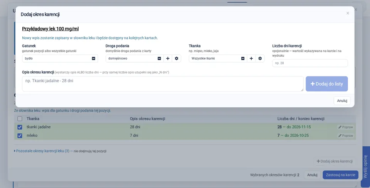
Task: Clear the Droga podania domięśniowo selection
Action: (x=159, y=58)
